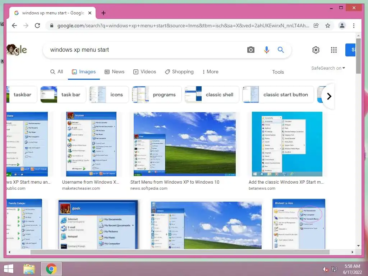This screenshot has height=276, width=368.
Task: Click the browser forward arrow
Action: [x=26, y=26]
